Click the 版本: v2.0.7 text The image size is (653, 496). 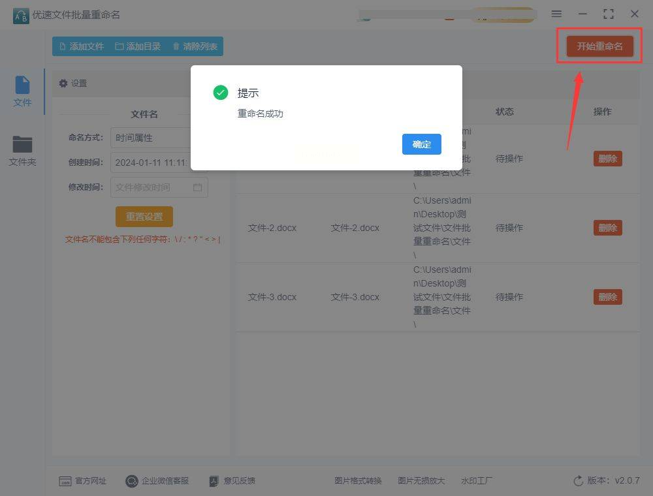pyautogui.click(x=613, y=480)
